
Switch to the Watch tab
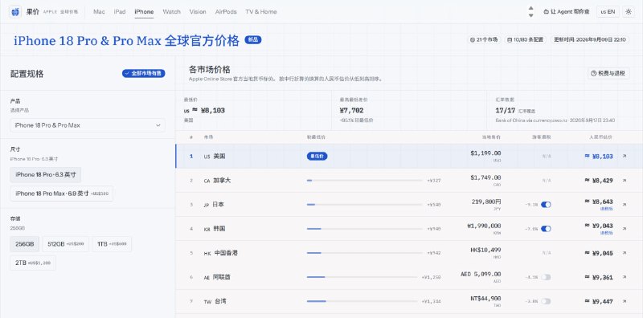(x=171, y=12)
